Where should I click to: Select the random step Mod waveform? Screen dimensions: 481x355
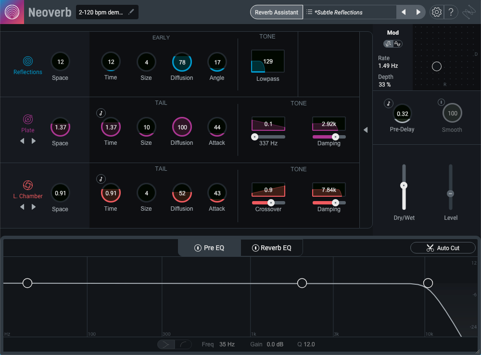click(388, 44)
